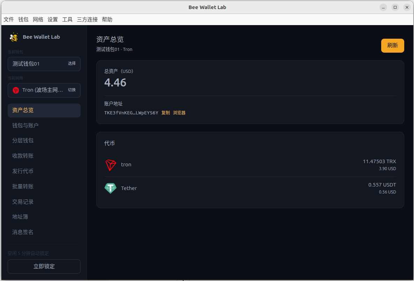Click the 刷新 refresh button
Screen dimensions: 414x281
[x=392, y=46]
